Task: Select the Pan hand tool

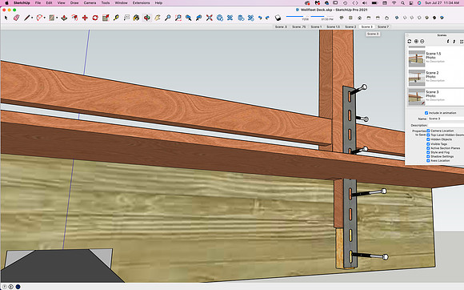Action: (158, 18)
